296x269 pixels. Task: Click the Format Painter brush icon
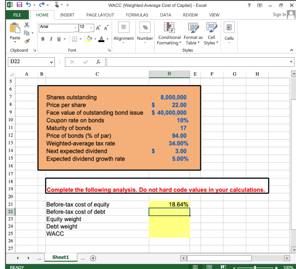[x=27, y=41]
